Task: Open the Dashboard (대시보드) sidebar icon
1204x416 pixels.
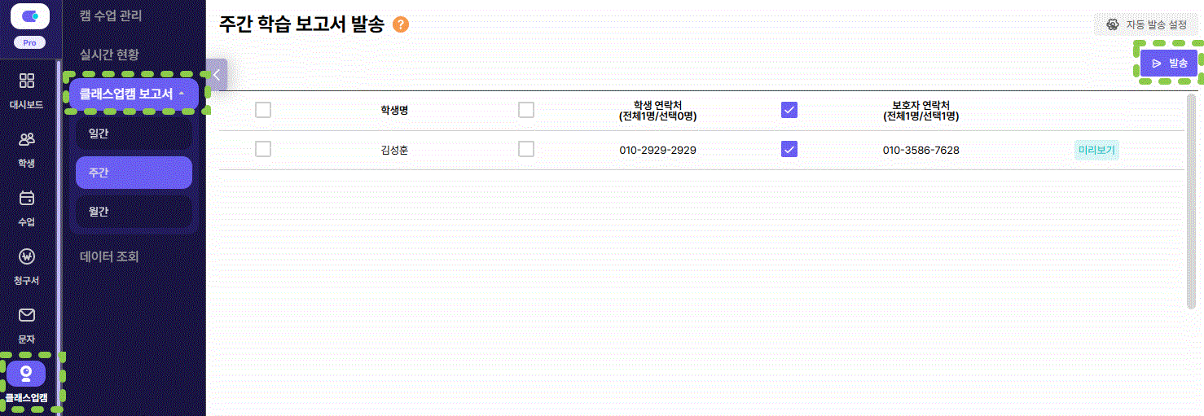Action: pyautogui.click(x=27, y=81)
